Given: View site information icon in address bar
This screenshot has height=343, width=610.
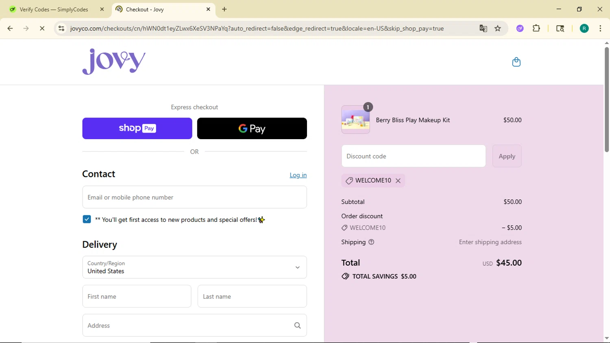Looking at the screenshot, I should [x=61, y=28].
